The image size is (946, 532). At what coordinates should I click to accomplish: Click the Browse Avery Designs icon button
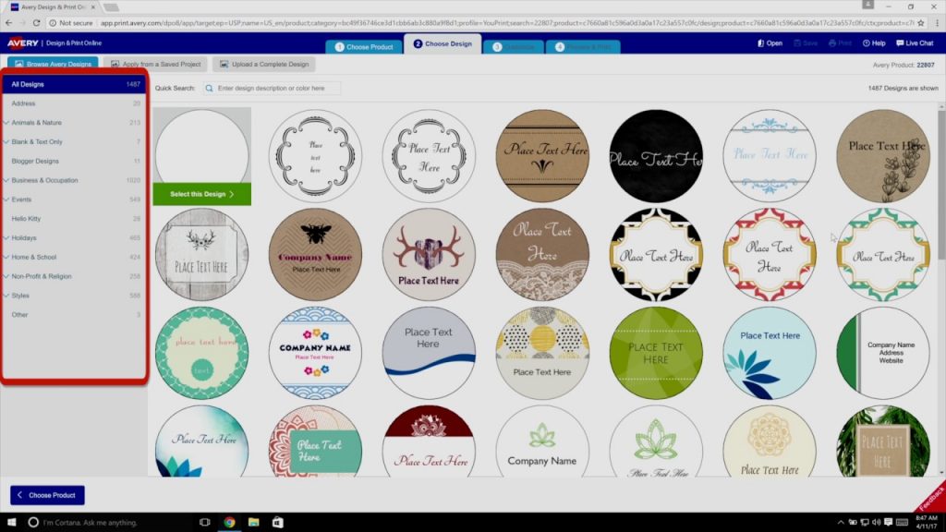pos(52,64)
